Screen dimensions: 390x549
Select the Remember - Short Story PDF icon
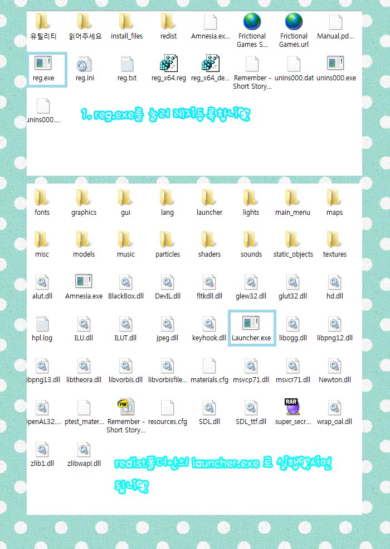pyautogui.click(x=125, y=407)
